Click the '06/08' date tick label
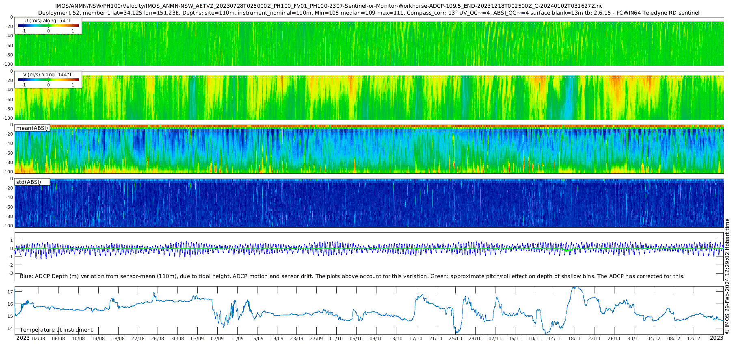 58,339
